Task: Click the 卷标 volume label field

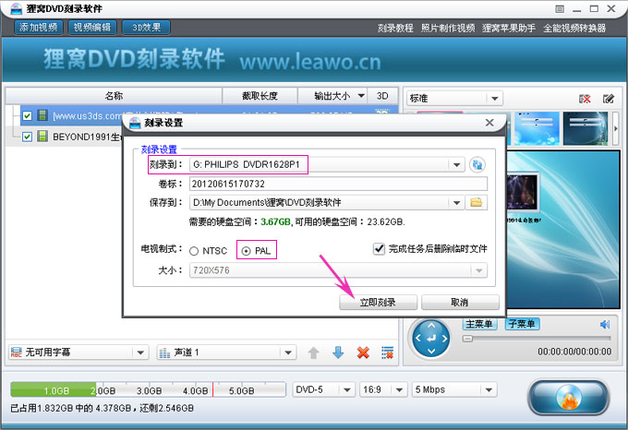Action: click(338, 184)
